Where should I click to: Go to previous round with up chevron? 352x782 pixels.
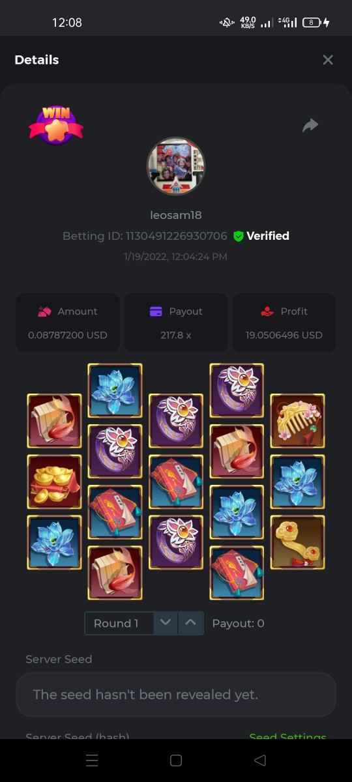point(190,623)
